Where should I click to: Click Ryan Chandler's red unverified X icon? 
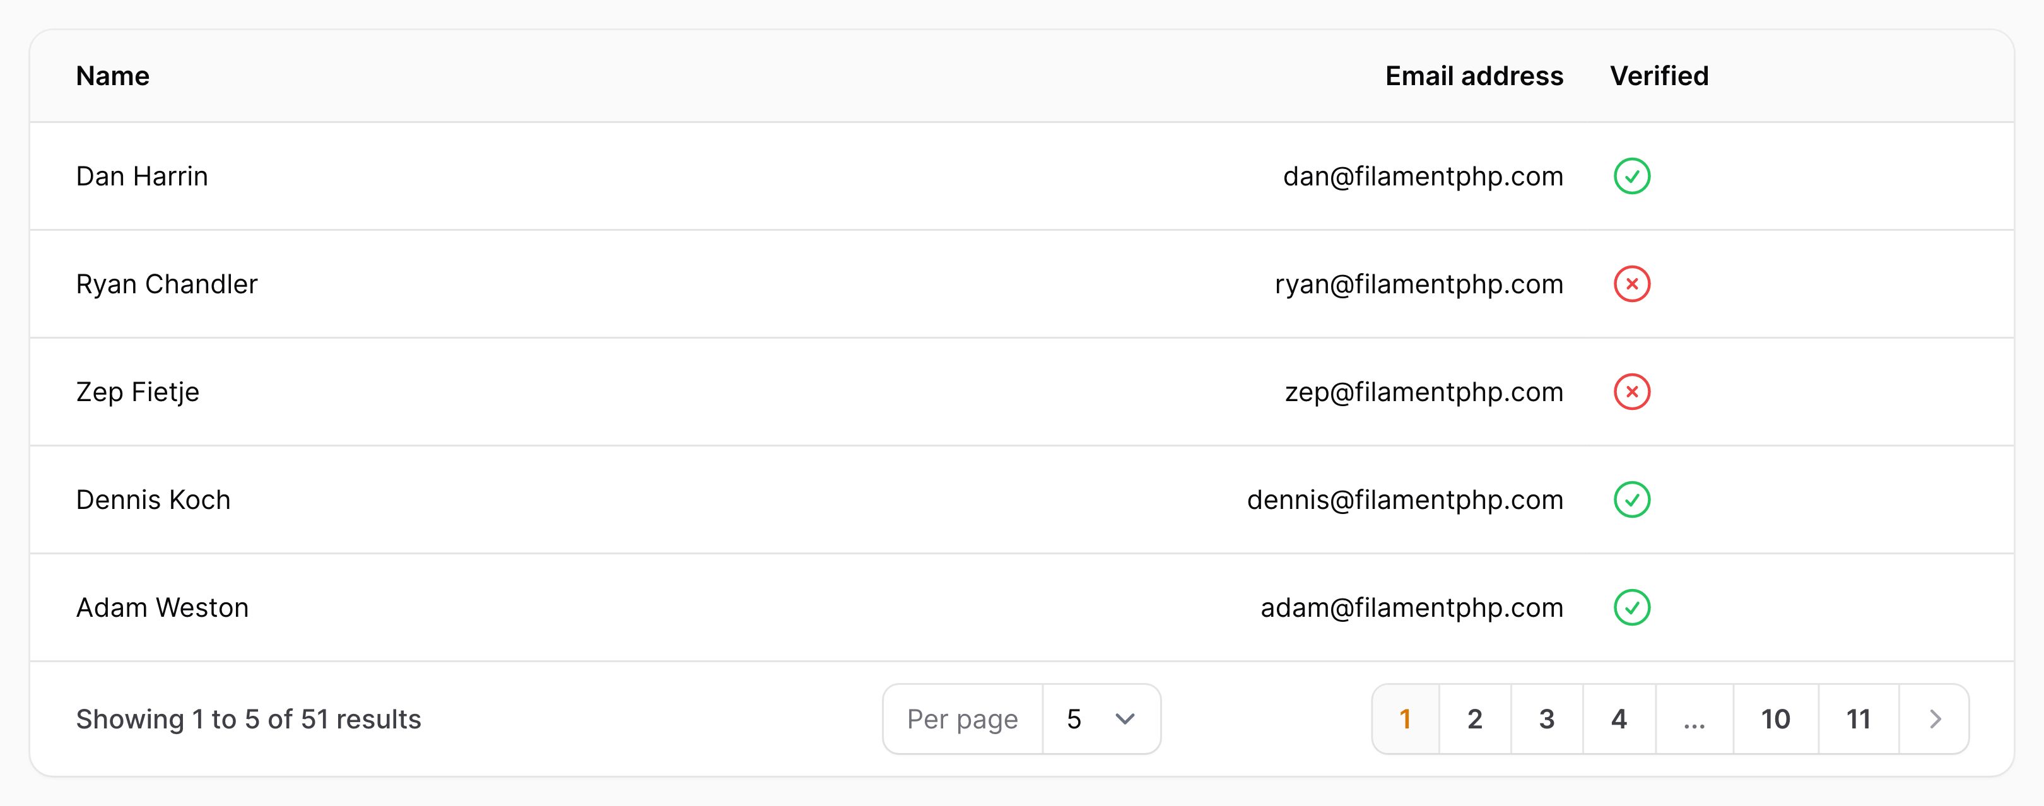tap(1631, 284)
